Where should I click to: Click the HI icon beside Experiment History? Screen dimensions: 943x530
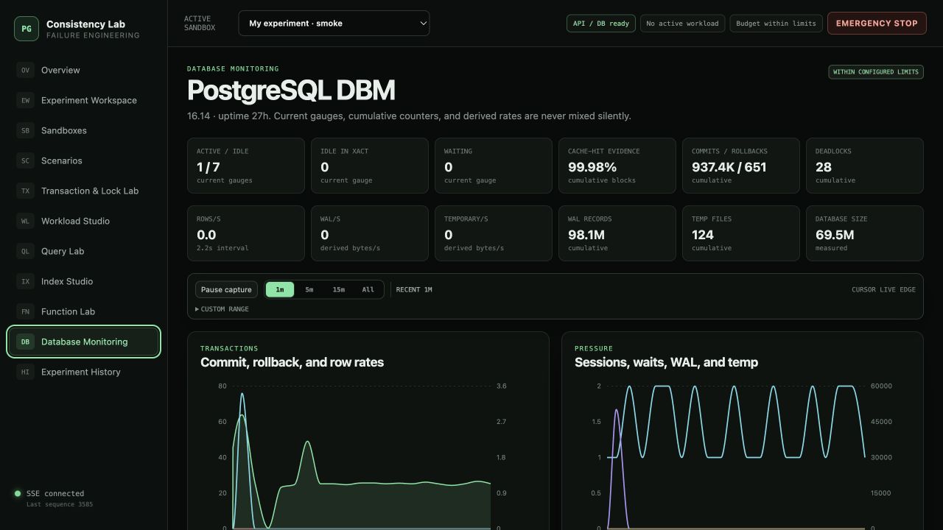point(25,372)
